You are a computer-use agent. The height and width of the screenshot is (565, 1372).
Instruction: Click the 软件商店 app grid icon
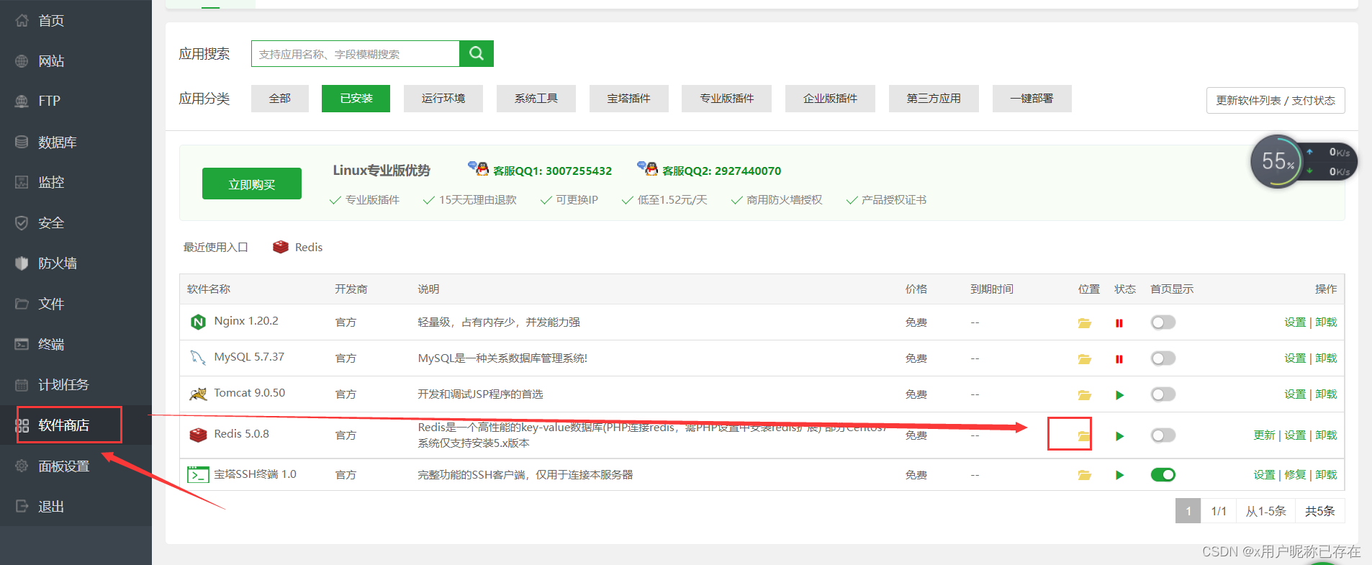[22, 425]
